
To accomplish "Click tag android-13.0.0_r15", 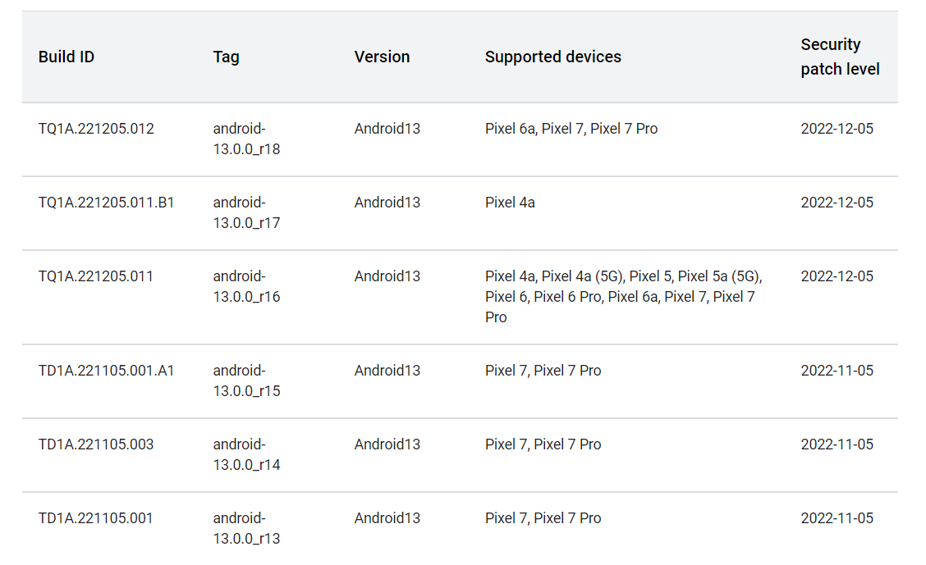I will click(247, 380).
